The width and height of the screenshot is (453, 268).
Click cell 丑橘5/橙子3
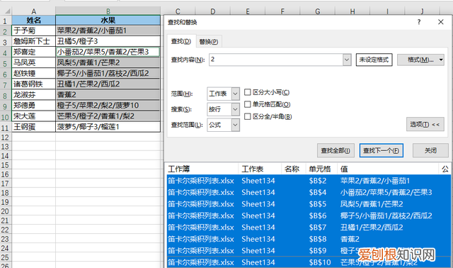108,41
